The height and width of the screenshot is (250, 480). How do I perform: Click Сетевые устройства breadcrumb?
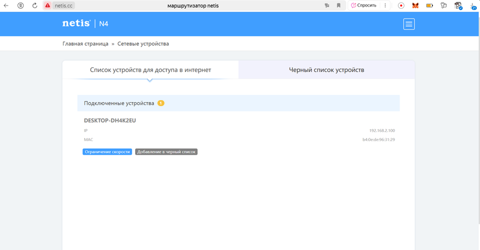coord(143,44)
